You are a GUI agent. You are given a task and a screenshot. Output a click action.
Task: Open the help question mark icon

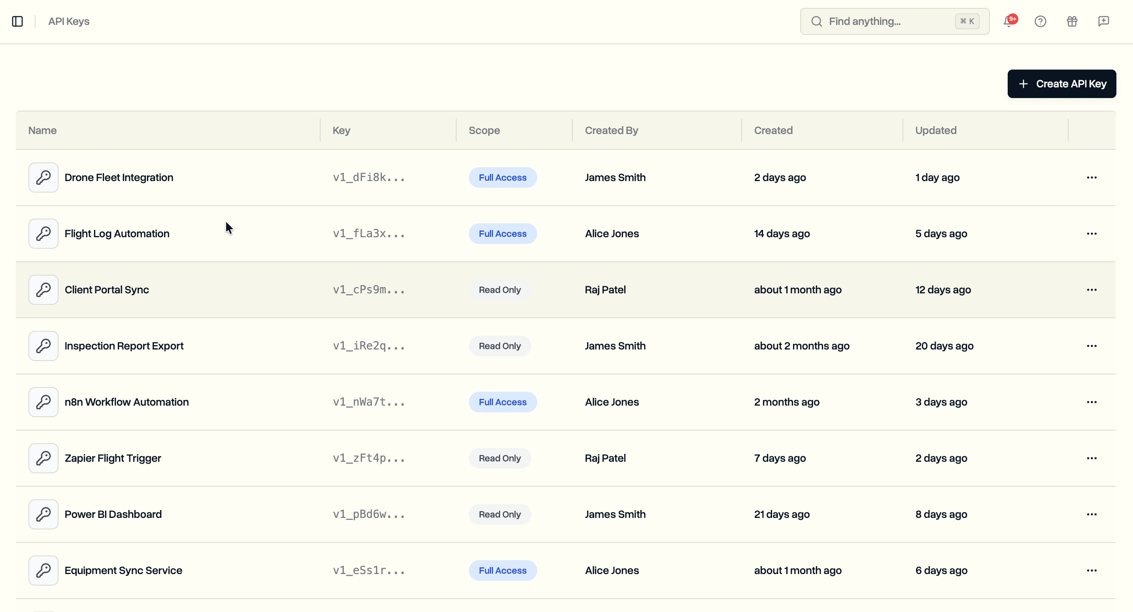tap(1040, 21)
